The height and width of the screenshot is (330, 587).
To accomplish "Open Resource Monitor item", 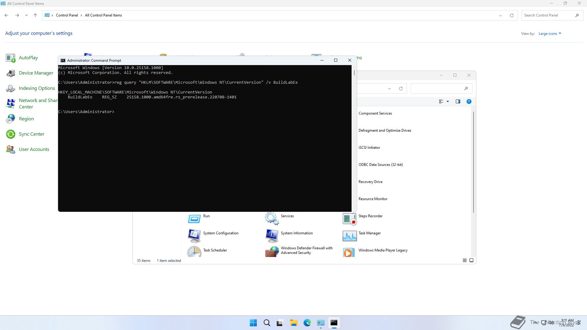I will 373,199.
